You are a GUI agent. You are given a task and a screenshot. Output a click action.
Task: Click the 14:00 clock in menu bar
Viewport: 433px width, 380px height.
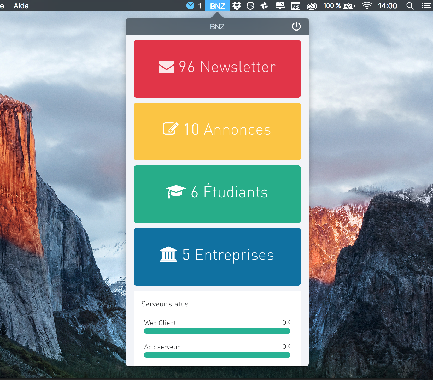[x=388, y=6]
